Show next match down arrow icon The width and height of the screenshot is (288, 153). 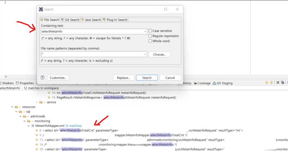266,83
